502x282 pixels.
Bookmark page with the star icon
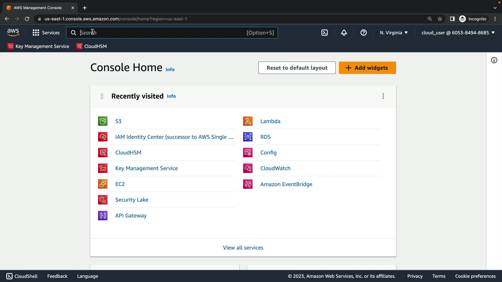(440, 19)
